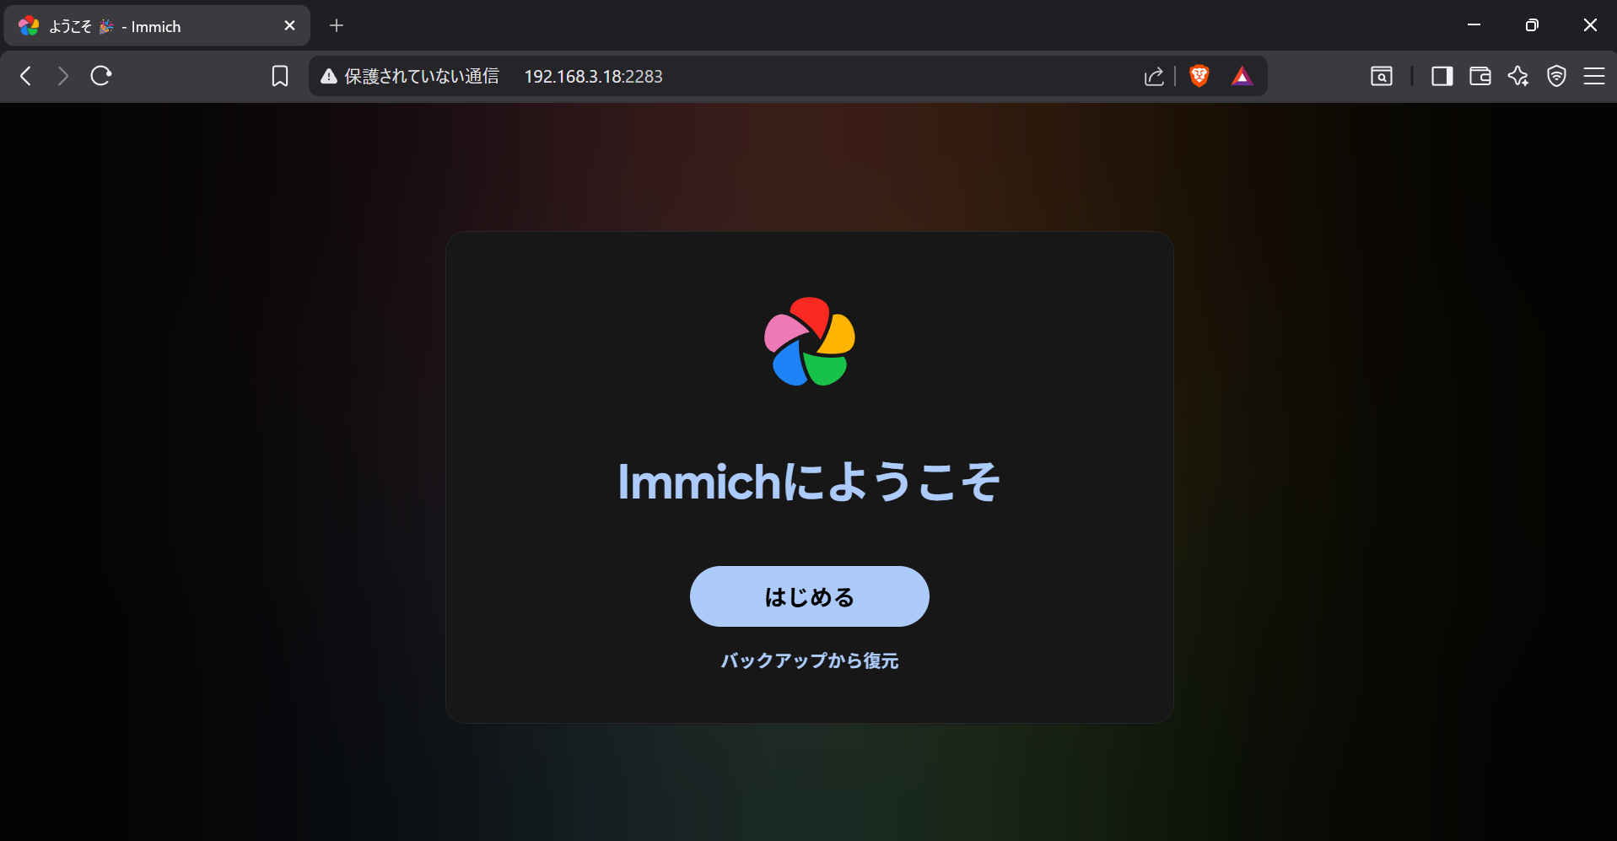Open find-in-page search icon
The height and width of the screenshot is (841, 1617).
coord(1381,76)
